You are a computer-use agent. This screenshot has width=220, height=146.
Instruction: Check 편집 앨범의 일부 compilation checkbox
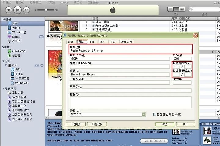(x=155, y=115)
